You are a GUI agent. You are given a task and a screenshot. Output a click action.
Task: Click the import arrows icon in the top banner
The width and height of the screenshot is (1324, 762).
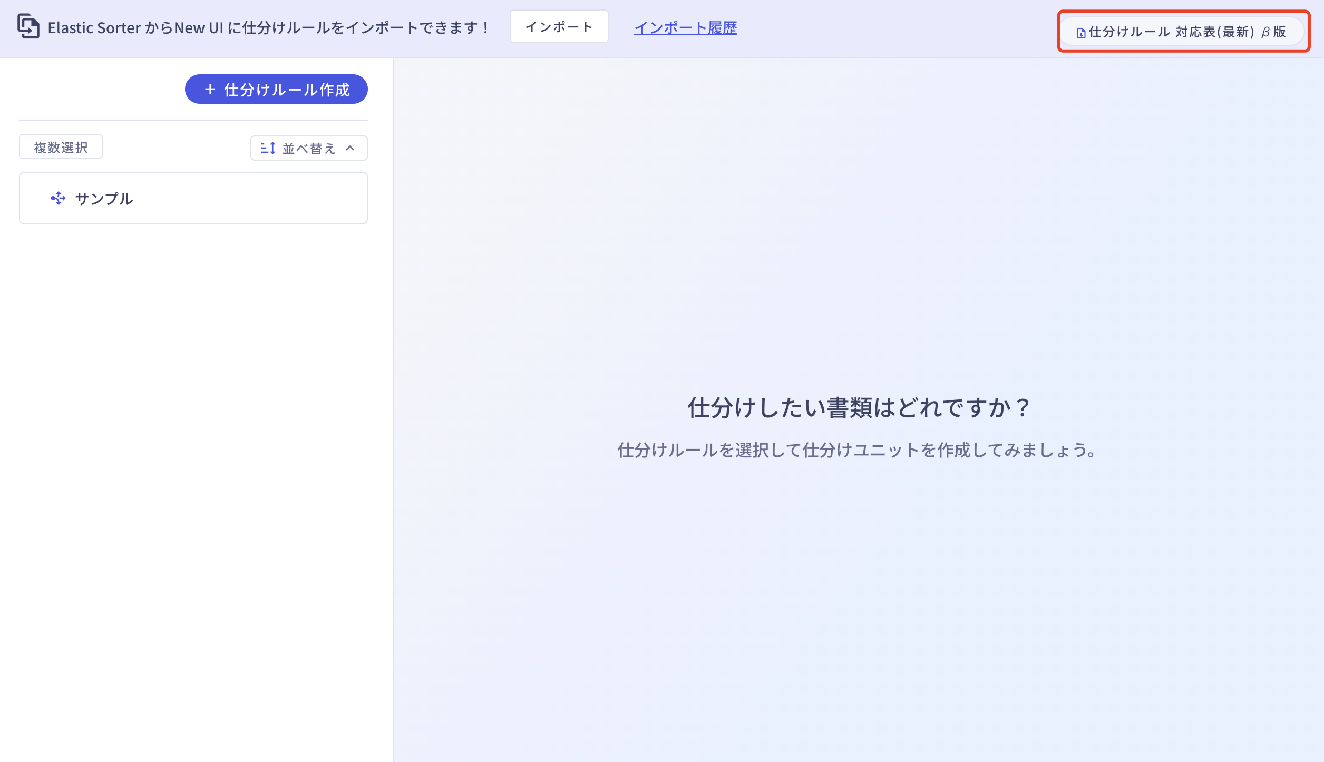coord(29,27)
